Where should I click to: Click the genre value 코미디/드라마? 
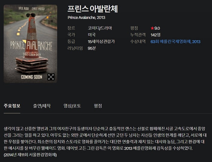coord(100,28)
